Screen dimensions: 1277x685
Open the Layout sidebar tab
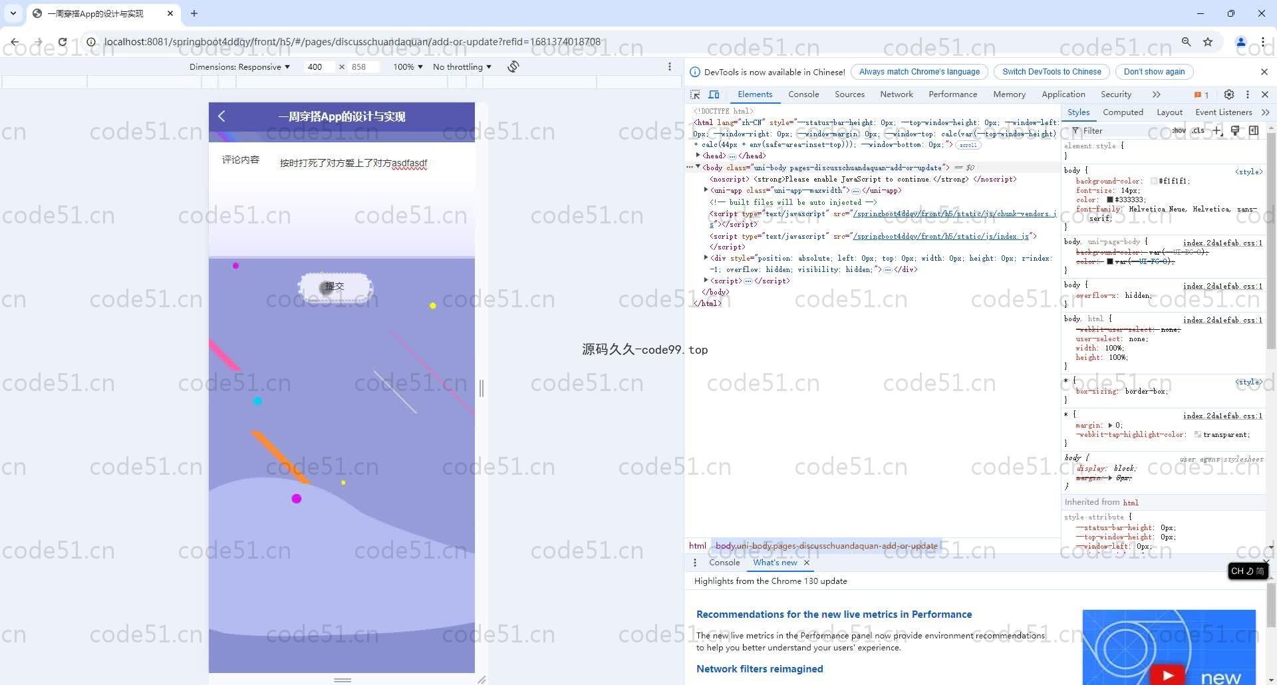pos(1169,112)
